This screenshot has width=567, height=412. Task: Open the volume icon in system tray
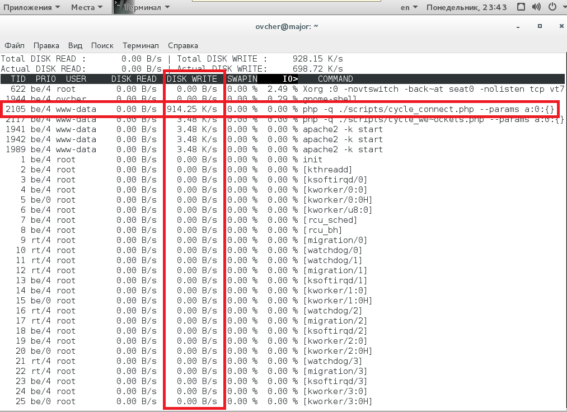(537, 7)
